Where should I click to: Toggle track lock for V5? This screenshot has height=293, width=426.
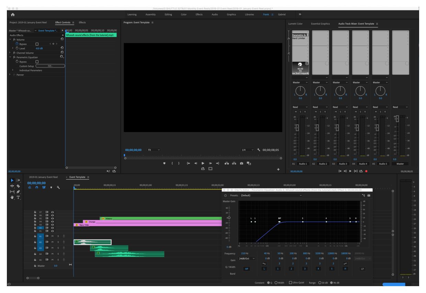(35, 218)
